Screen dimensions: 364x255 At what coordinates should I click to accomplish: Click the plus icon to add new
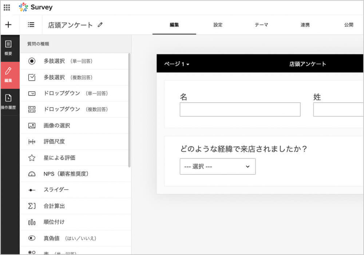[8, 25]
